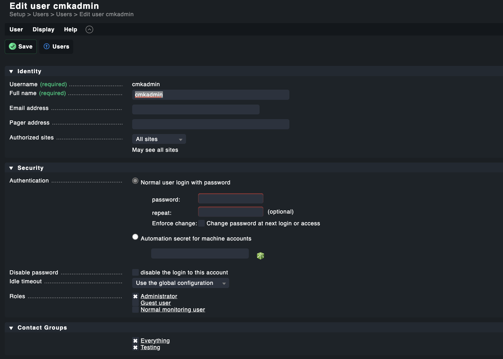This screenshot has width=503, height=359.
Task: Uncheck the Administrator role checkbox
Action: (x=135, y=296)
